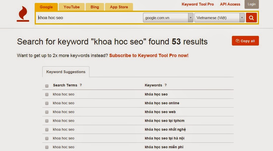Open the google.com.vn domain dropdown

(x=168, y=18)
